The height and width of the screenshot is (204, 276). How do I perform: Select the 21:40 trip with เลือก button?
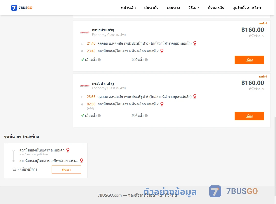point(249,60)
